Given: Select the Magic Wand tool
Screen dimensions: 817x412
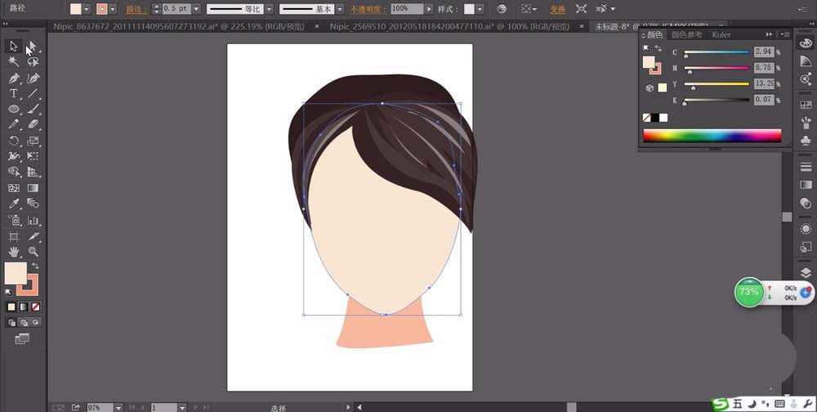Looking at the screenshot, I should coord(14,62).
